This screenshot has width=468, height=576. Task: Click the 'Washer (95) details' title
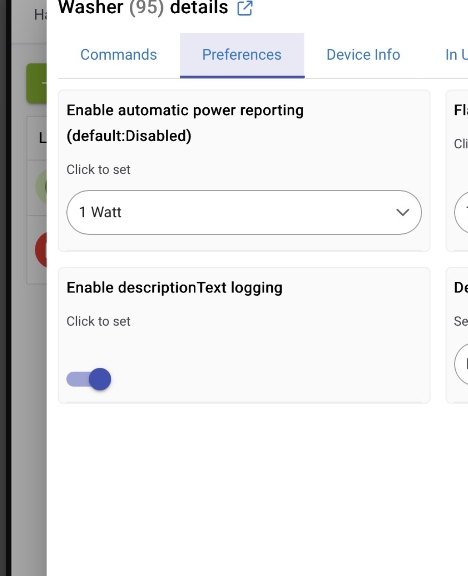tap(143, 8)
